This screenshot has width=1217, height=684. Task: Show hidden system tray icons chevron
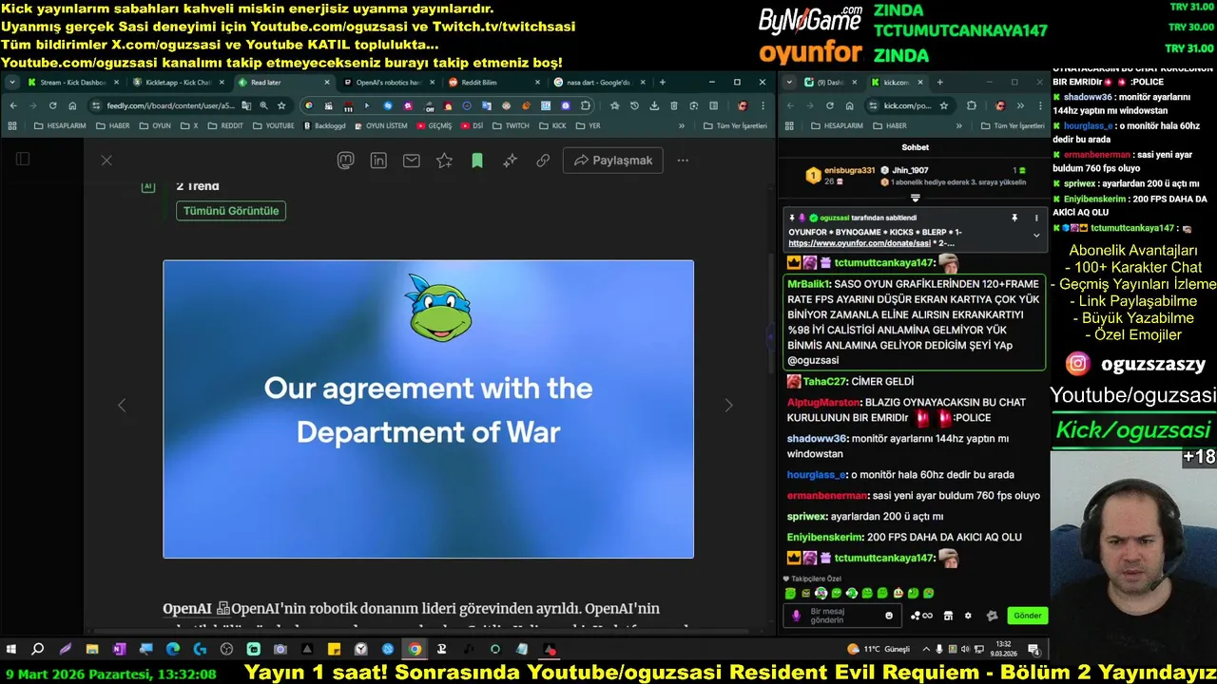click(x=925, y=650)
